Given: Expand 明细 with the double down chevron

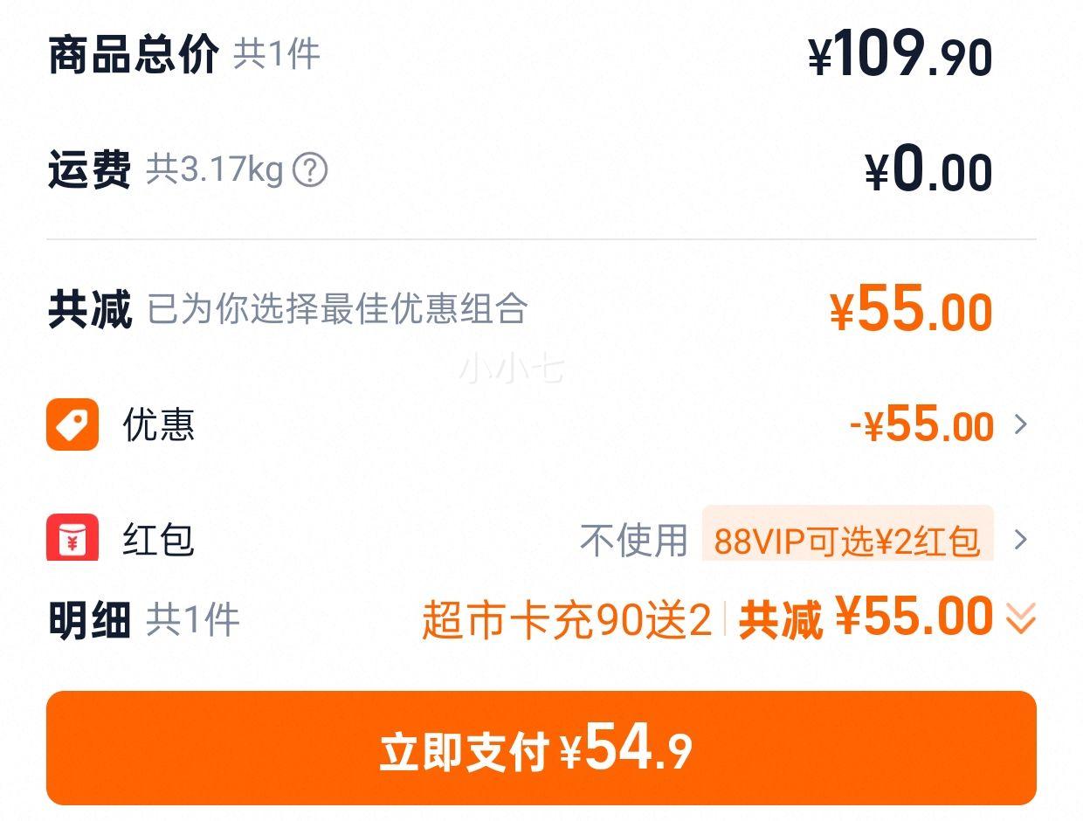Looking at the screenshot, I should [x=1020, y=619].
